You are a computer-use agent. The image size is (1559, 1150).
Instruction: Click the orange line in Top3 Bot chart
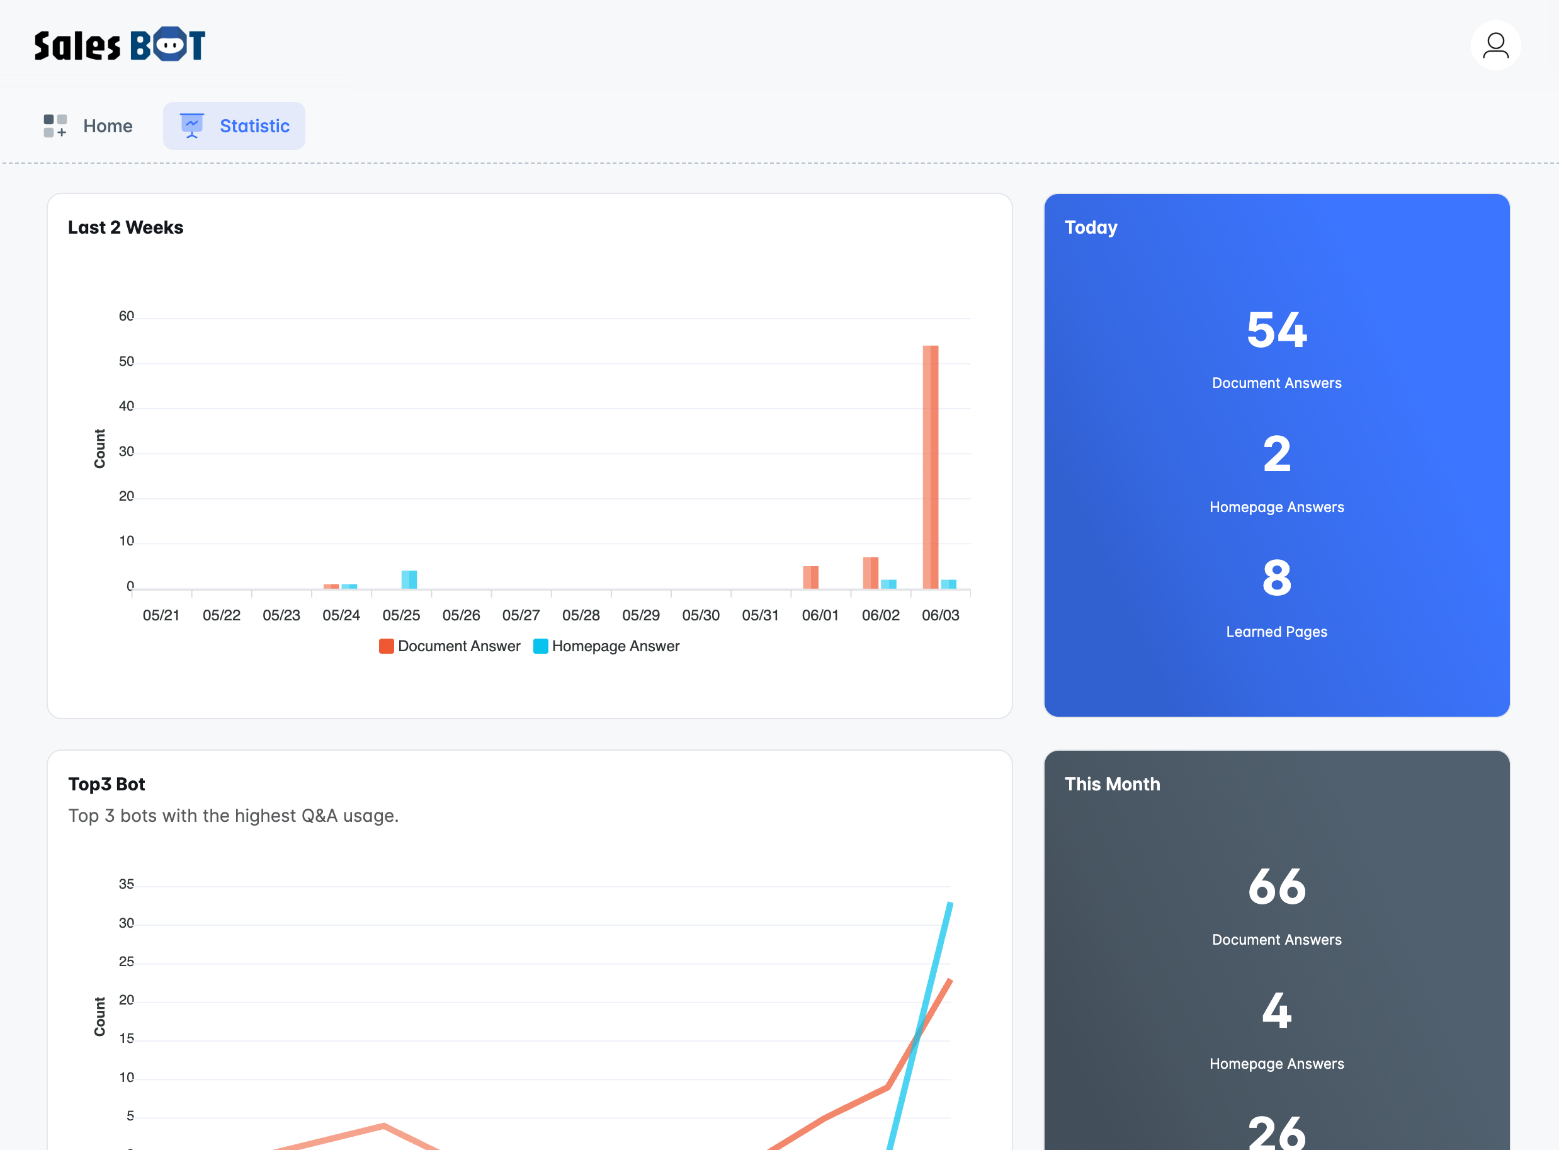[856, 1102]
